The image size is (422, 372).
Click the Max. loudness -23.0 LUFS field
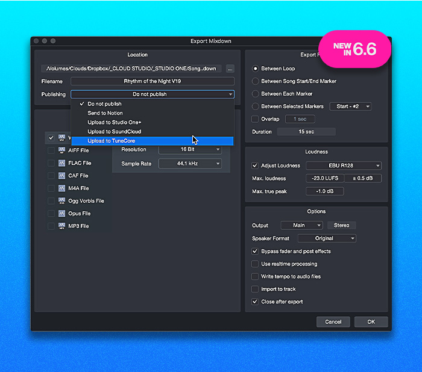(x=325, y=178)
